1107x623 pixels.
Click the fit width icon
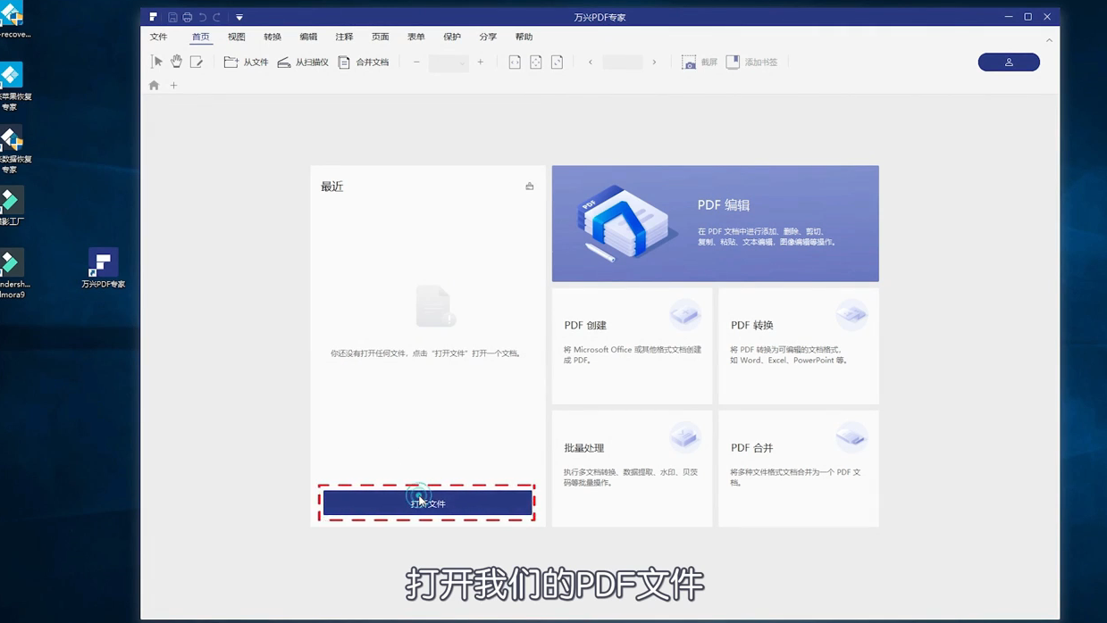tap(515, 62)
